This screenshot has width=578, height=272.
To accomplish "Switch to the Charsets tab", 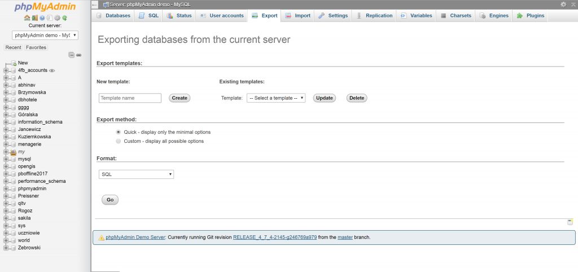I will tap(456, 15).
